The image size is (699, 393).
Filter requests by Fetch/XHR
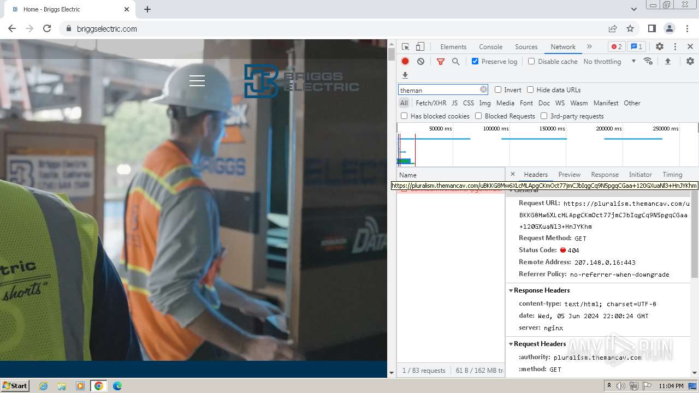pos(431,103)
